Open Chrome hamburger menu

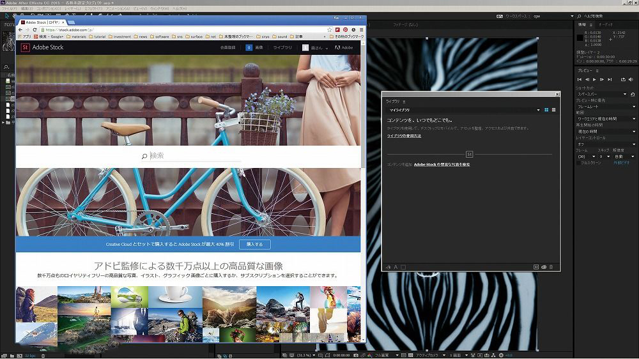[362, 30]
